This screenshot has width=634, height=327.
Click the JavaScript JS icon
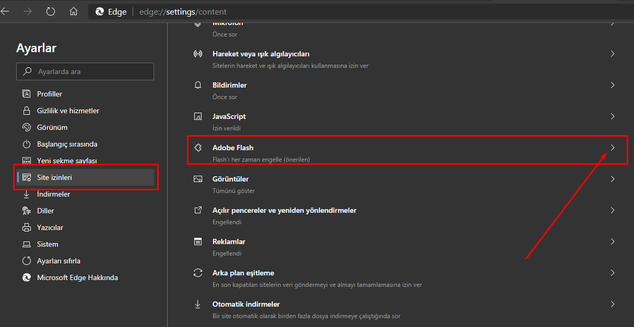coord(198,116)
